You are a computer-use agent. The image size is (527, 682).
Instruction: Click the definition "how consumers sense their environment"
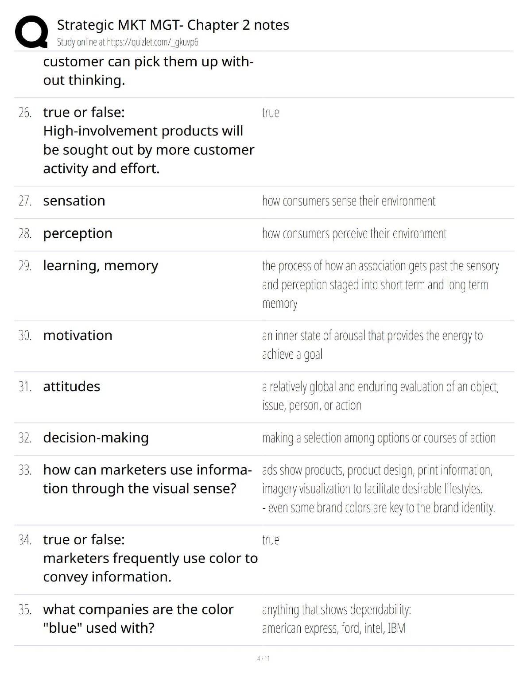(x=349, y=201)
